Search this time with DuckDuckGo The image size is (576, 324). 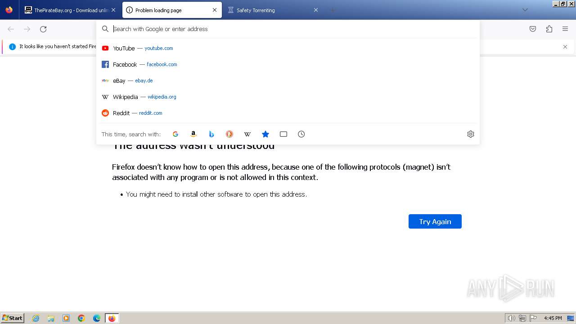[x=229, y=134]
